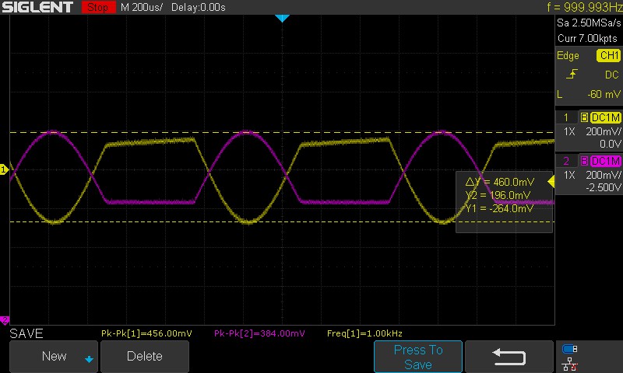Click the LAN network status icon
Image resolution: width=623 pixels, height=373 pixels.
[x=570, y=364]
